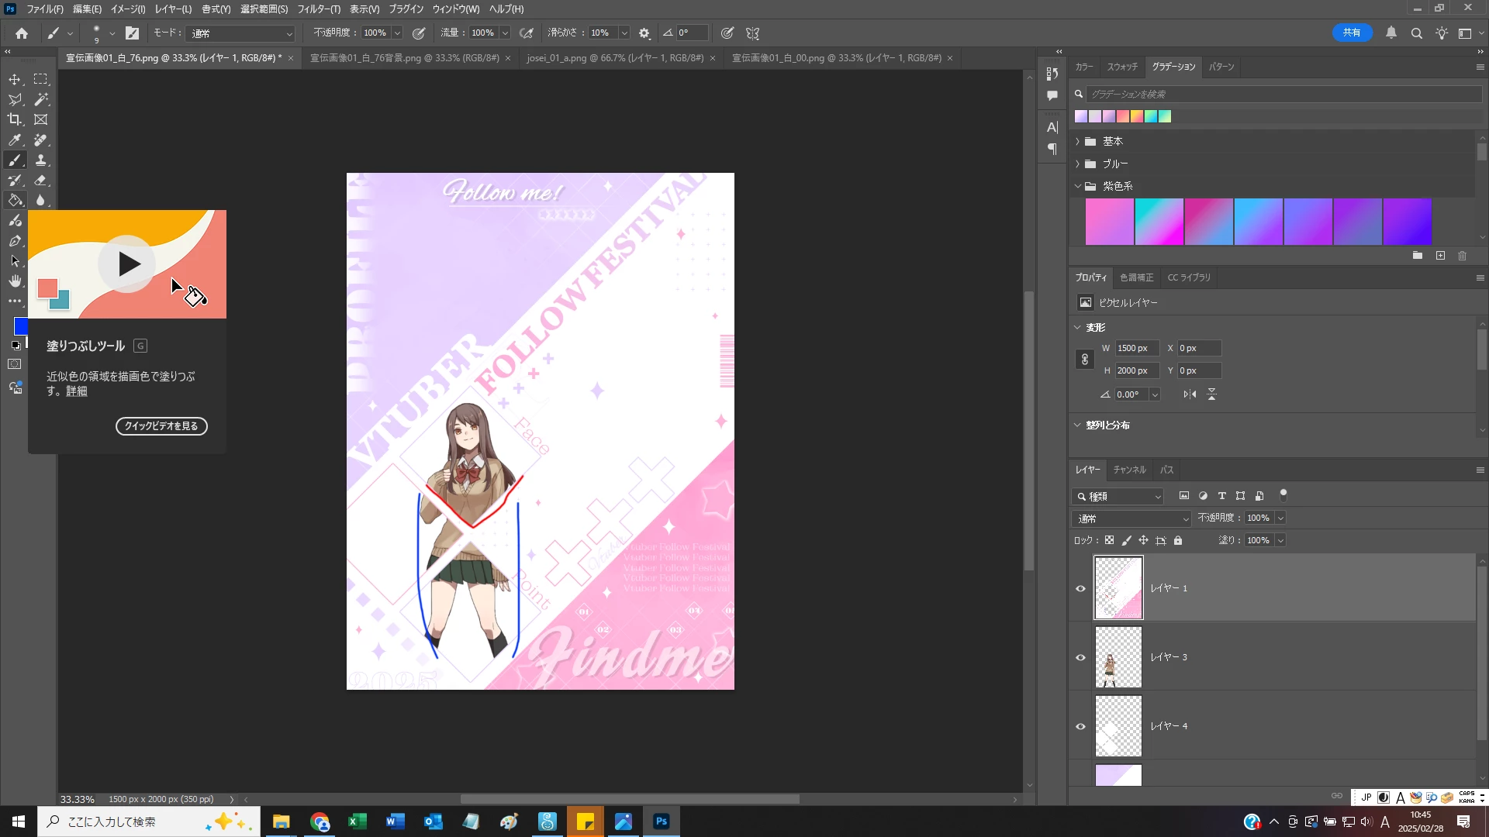Select the Eraser tool
The width and height of the screenshot is (1489, 837).
pyautogui.click(x=41, y=180)
